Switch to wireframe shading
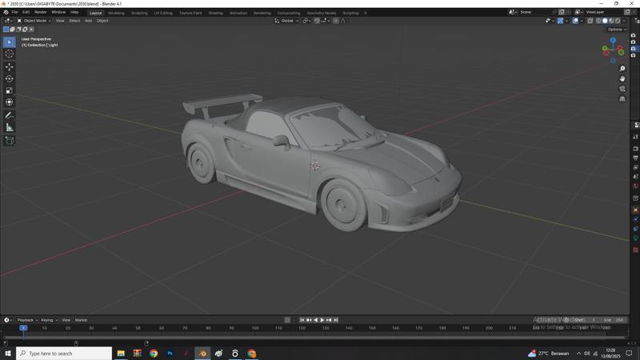Image resolution: width=640 pixels, height=360 pixels. (598, 21)
